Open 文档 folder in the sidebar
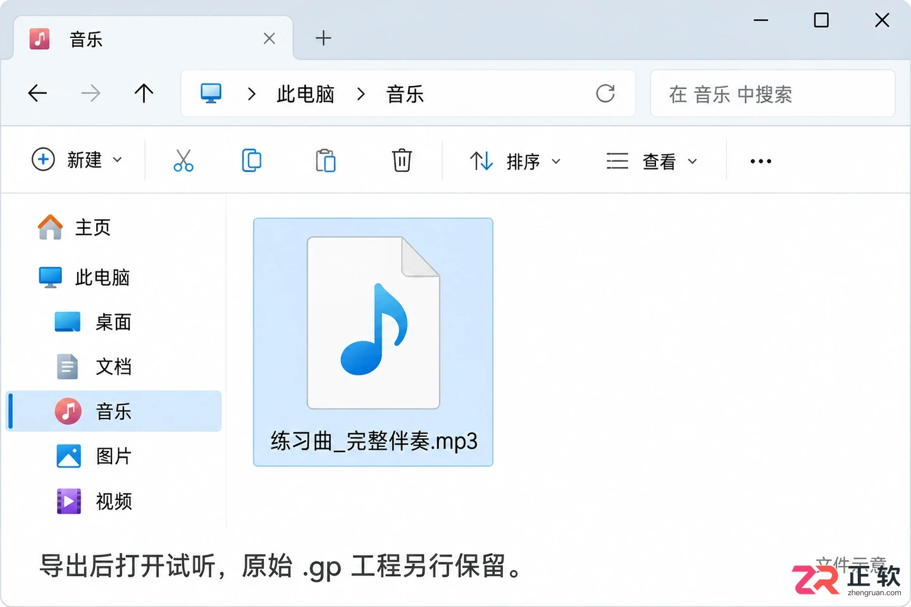The height and width of the screenshot is (607, 911). (94, 367)
